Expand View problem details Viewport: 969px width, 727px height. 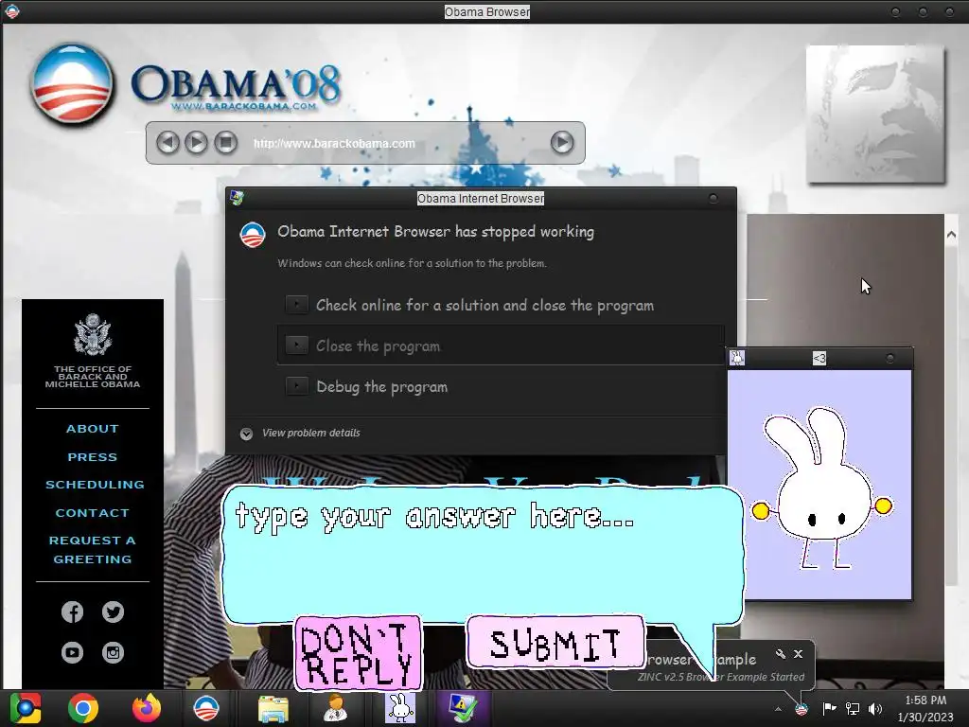(x=300, y=433)
